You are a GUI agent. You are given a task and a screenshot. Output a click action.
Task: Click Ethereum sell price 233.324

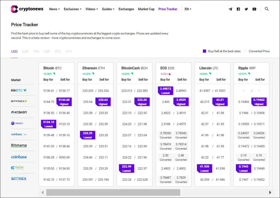[x=103, y=91]
